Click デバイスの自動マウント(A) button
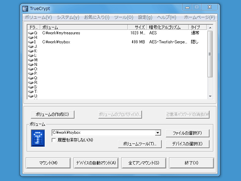This screenshot has width=241, height=181. (x=96, y=163)
